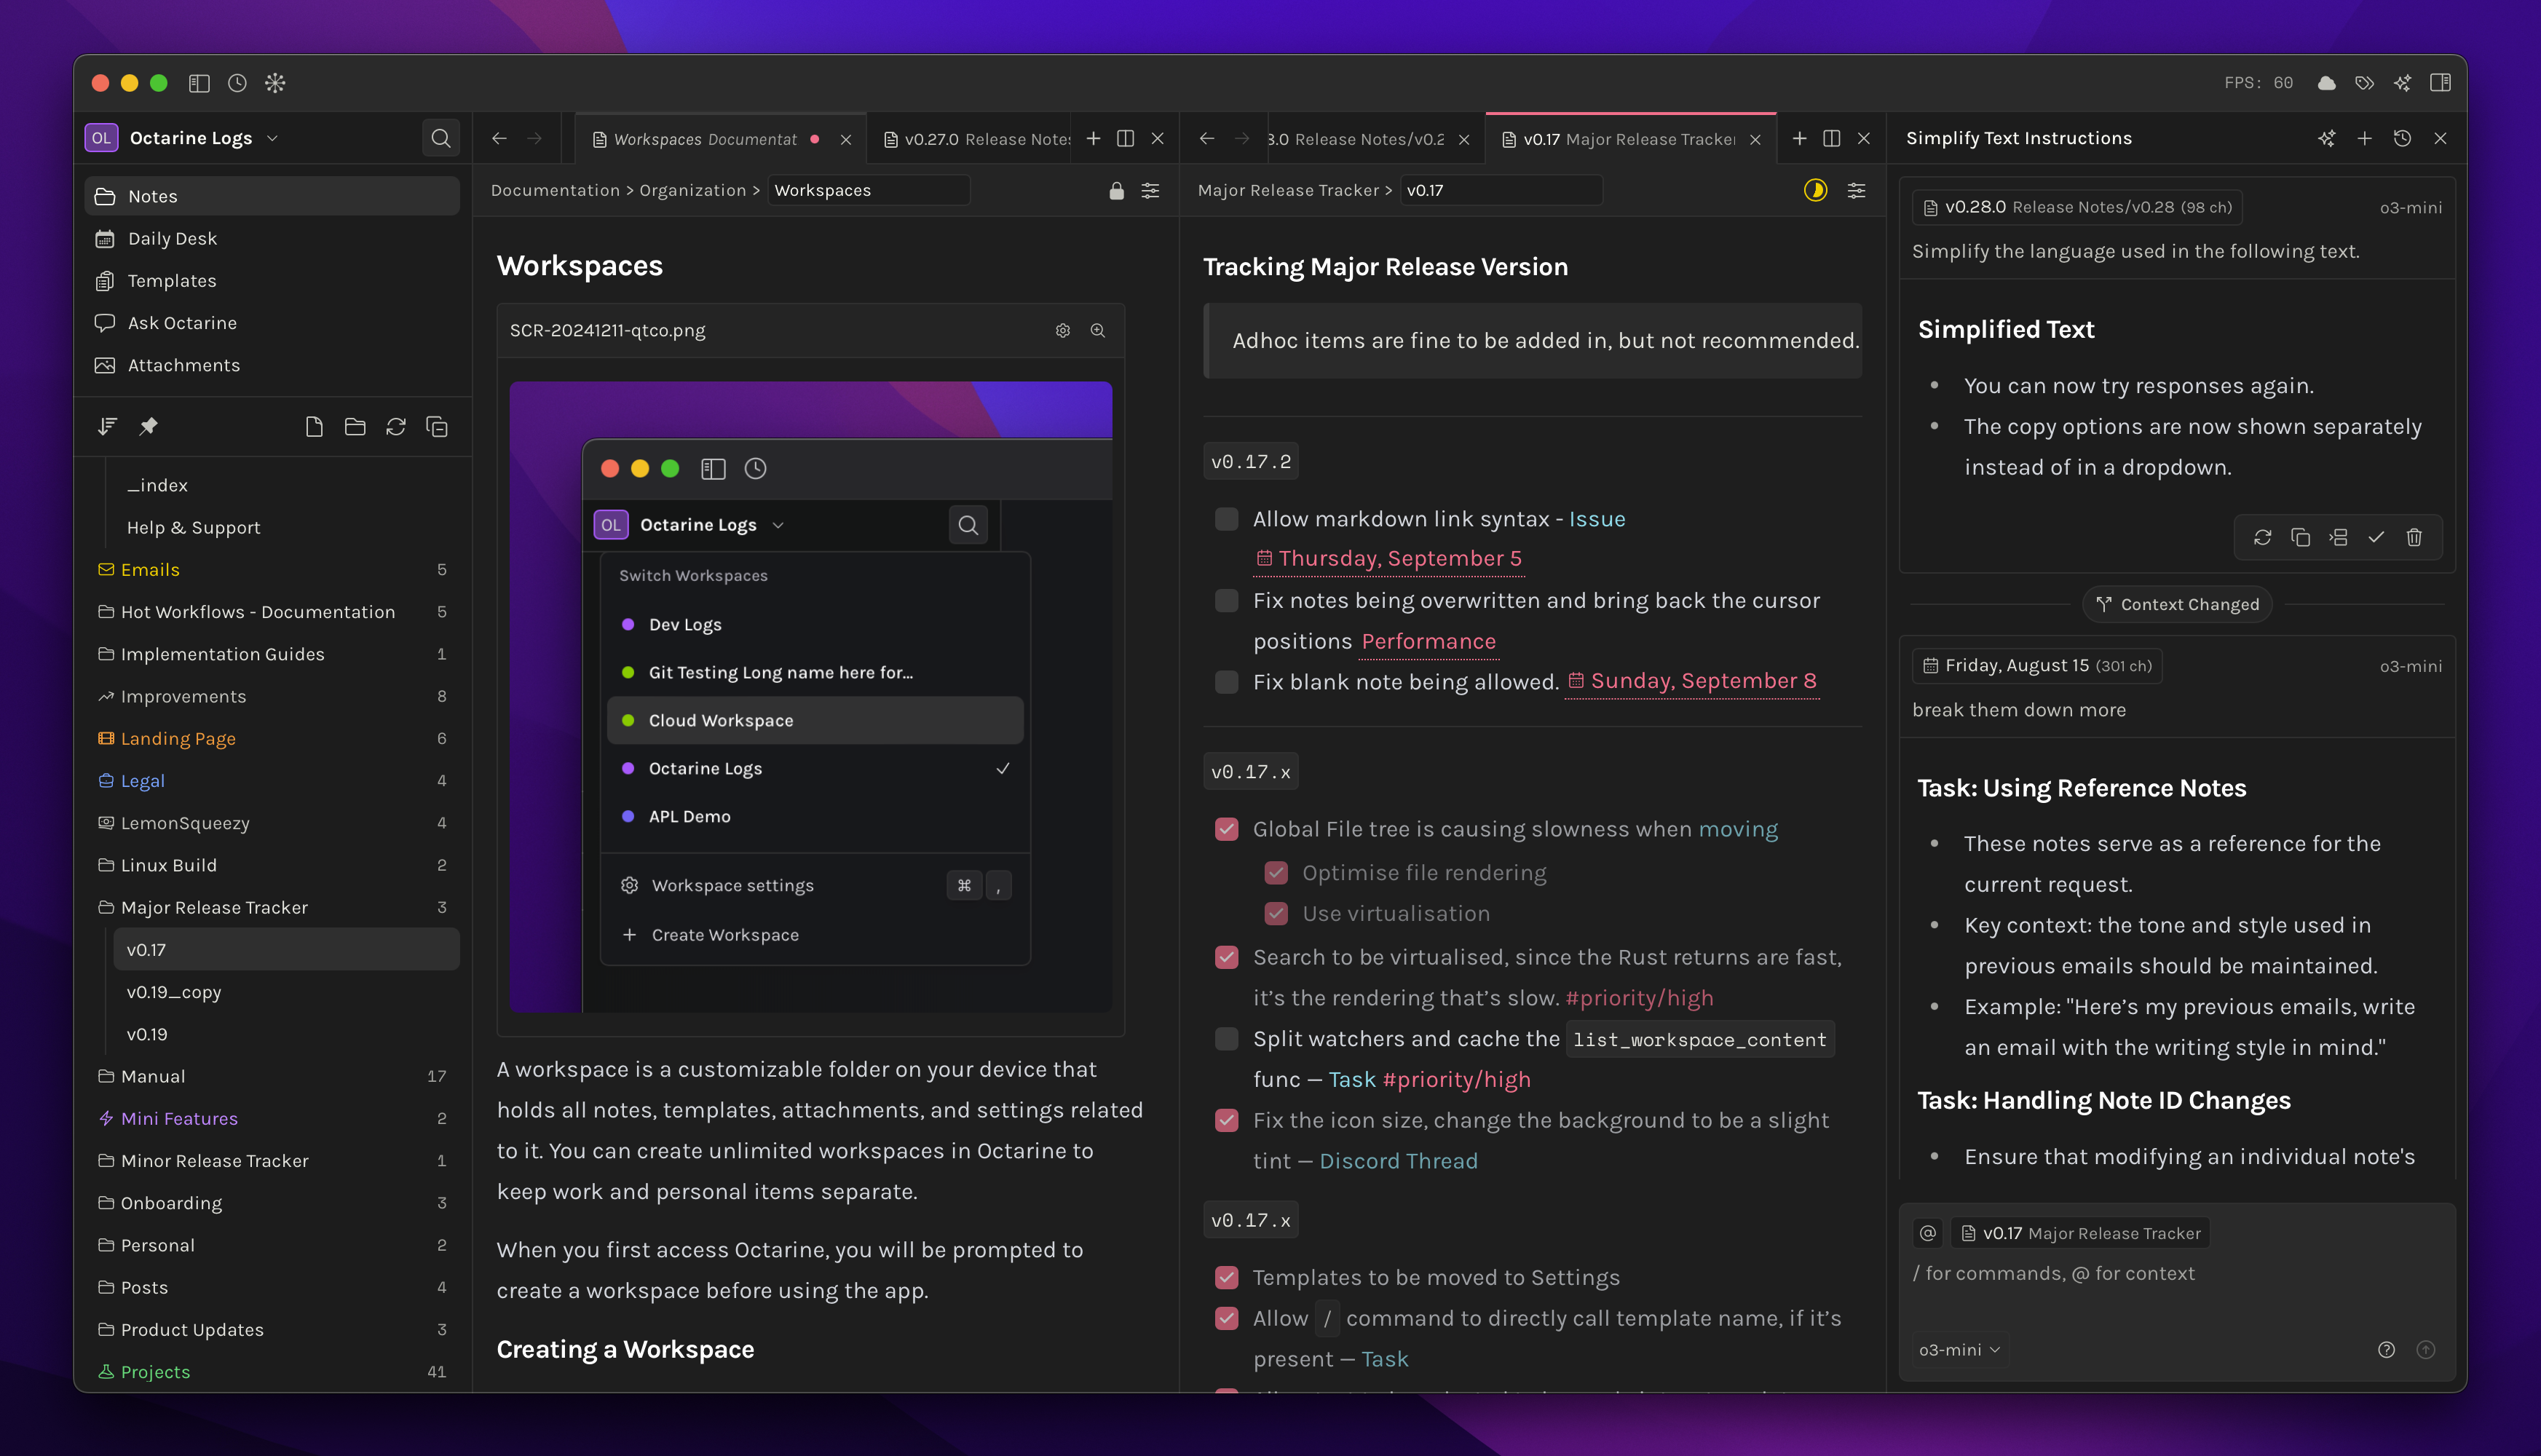Image resolution: width=2541 pixels, height=1456 pixels.
Task: Regenerate the Simplified Text response
Action: click(2263, 538)
